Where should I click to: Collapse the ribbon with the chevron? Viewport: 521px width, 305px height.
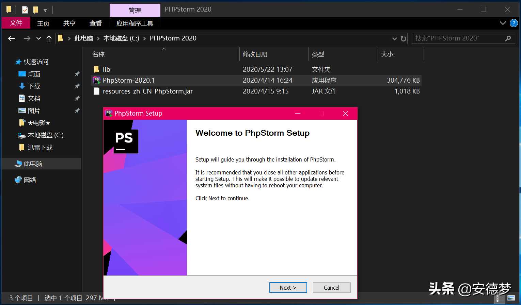[x=503, y=23]
